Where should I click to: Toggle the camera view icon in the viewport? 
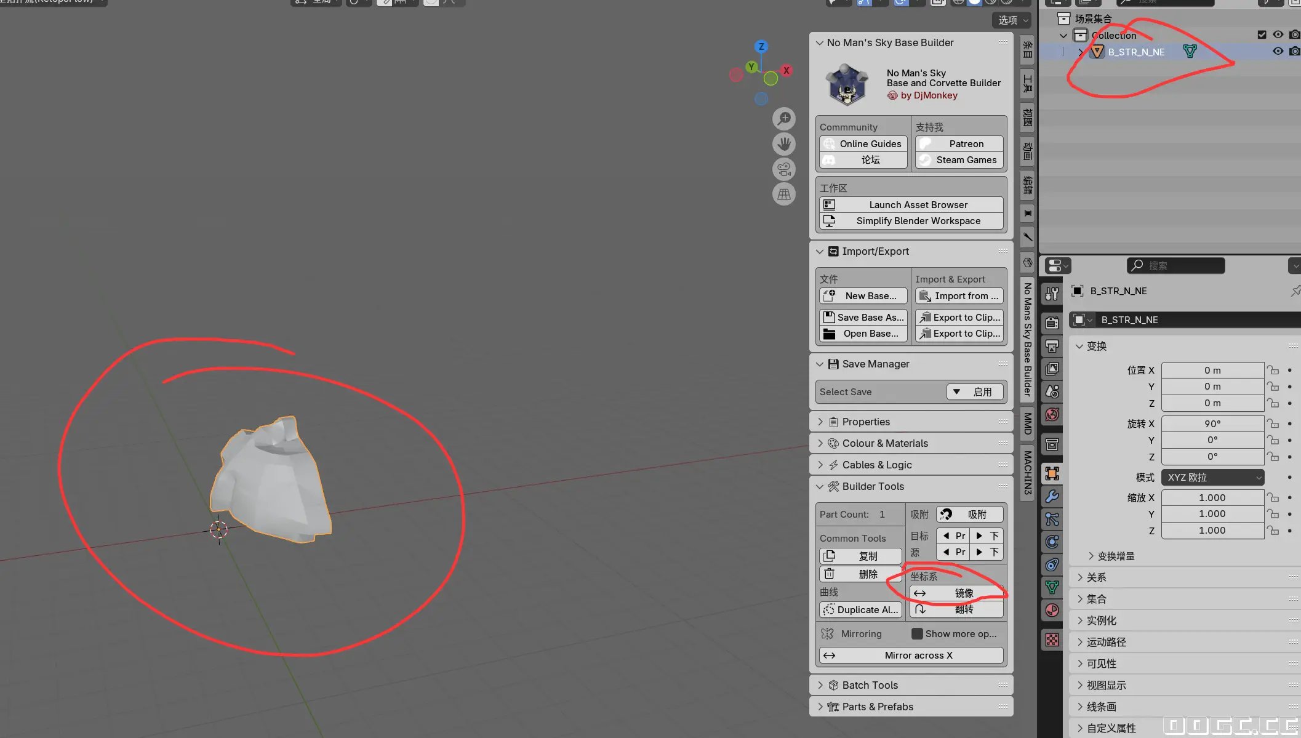pos(784,169)
